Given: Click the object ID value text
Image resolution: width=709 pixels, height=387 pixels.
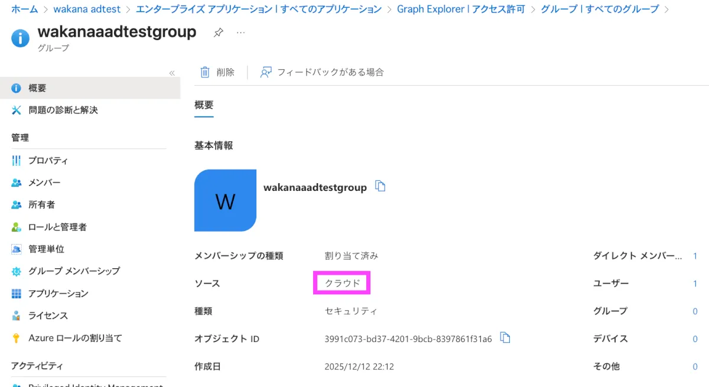Looking at the screenshot, I should (x=408, y=339).
